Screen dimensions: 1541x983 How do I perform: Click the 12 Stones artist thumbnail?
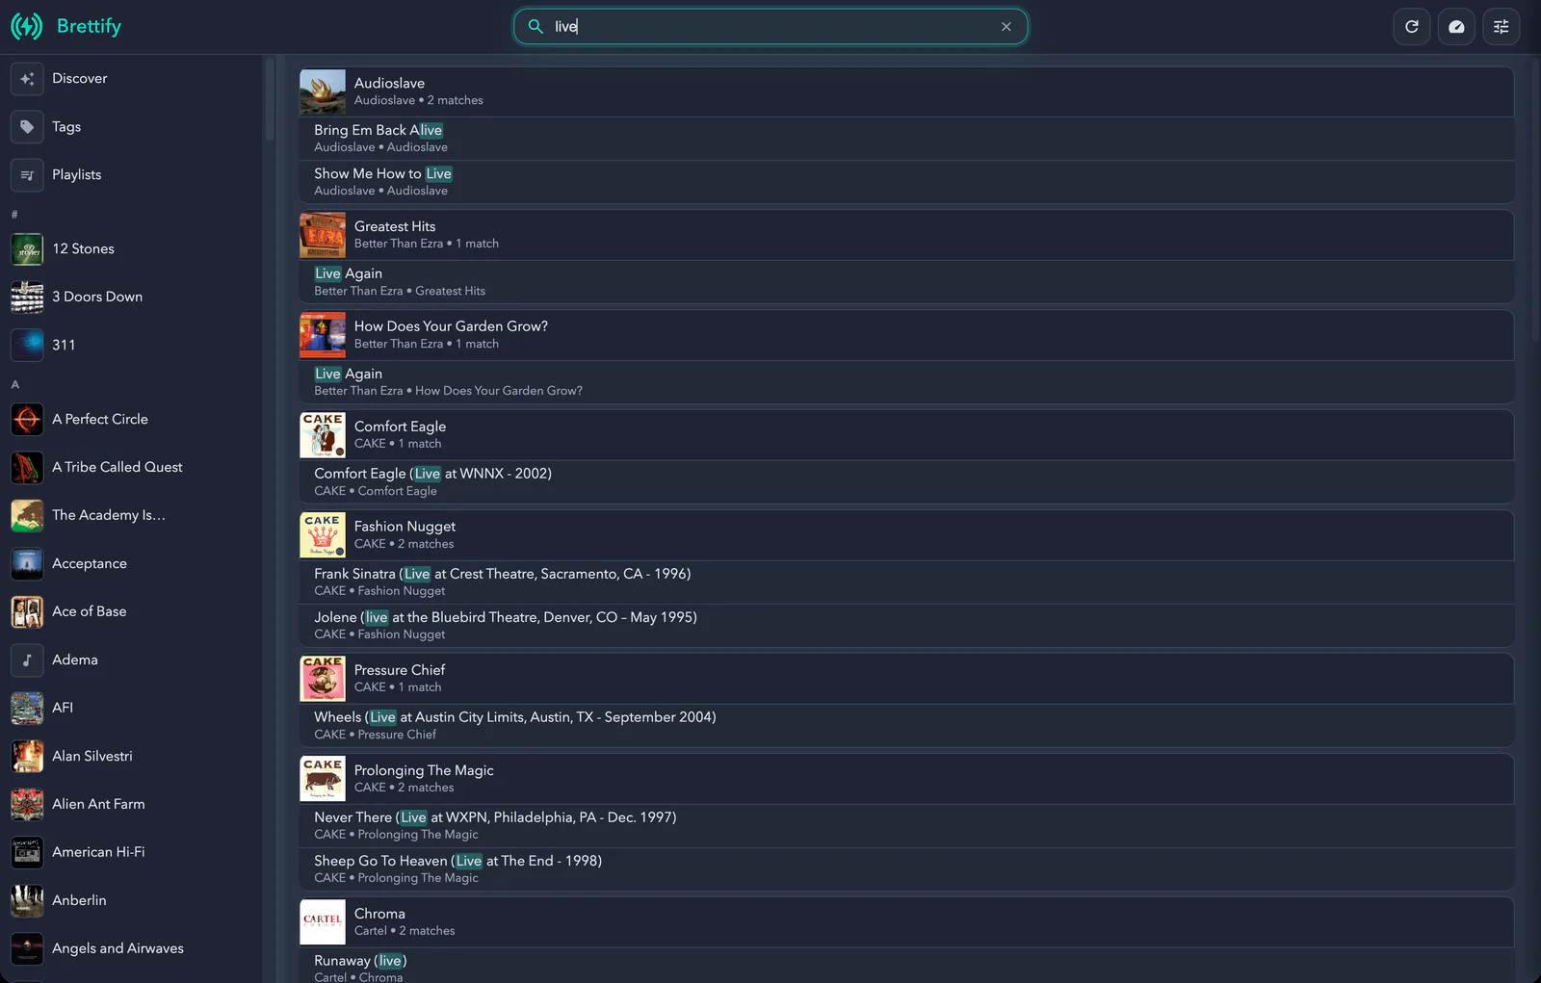pyautogui.click(x=27, y=249)
